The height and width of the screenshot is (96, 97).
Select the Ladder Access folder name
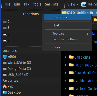(86, 81)
